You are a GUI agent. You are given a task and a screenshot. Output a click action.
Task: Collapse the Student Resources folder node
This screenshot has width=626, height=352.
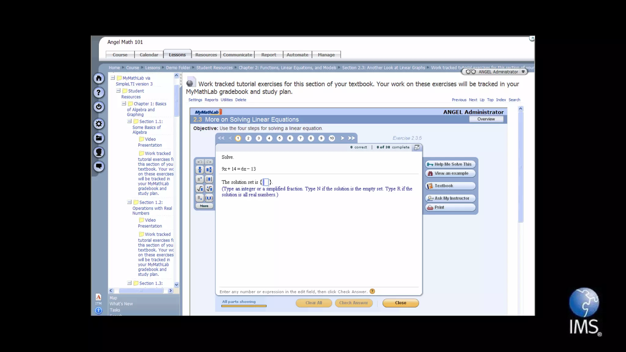118,91
